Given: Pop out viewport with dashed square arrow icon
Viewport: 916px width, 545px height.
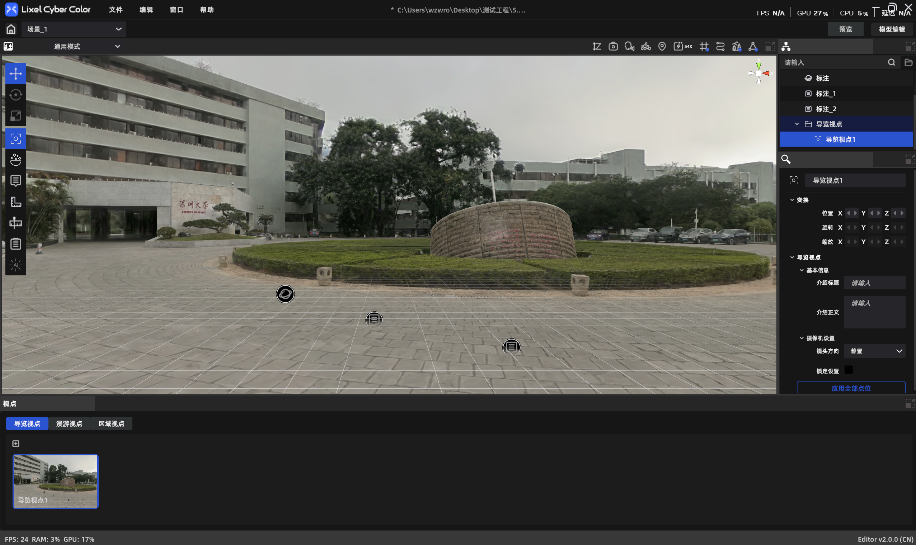Looking at the screenshot, I should pos(770,47).
